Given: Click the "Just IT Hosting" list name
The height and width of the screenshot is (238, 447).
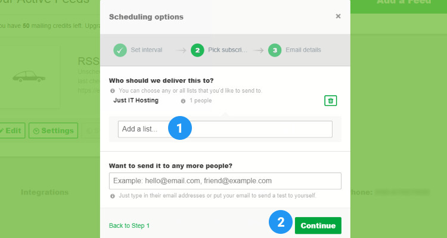Looking at the screenshot, I should tap(136, 101).
